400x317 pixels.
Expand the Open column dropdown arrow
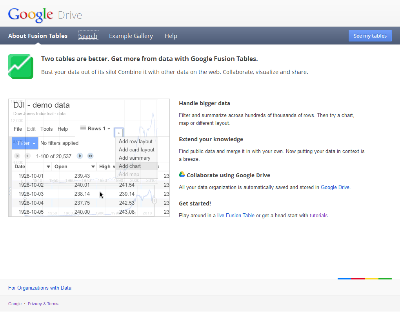tap(93, 167)
